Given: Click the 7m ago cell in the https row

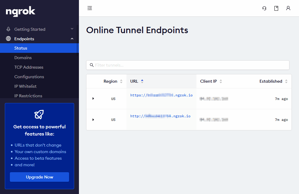Looking at the screenshot, I should (281, 99).
